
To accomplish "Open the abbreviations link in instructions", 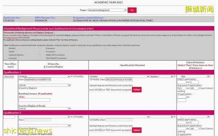I will tap(12, 38).
